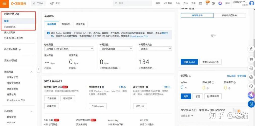255x126 pixels.
Task: Click the help question mark icon
Action: (213, 4)
